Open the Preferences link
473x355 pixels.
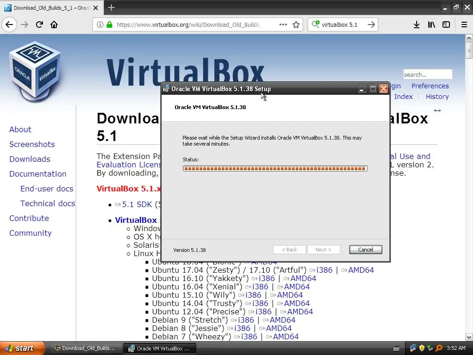point(430,86)
